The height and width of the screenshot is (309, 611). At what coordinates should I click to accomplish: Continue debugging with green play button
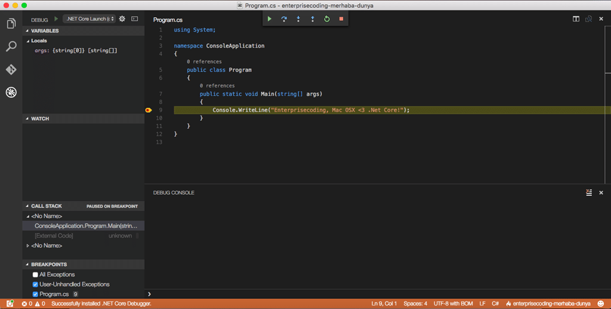tap(269, 18)
